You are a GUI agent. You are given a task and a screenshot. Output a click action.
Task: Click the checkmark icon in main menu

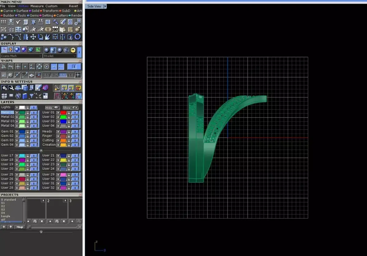[18, 22]
